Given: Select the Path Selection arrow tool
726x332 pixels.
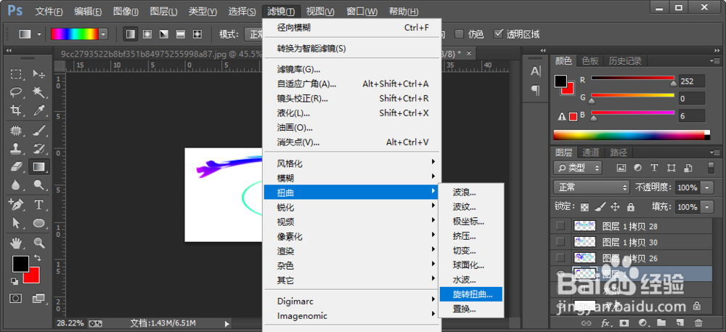Looking at the screenshot, I should [16, 223].
